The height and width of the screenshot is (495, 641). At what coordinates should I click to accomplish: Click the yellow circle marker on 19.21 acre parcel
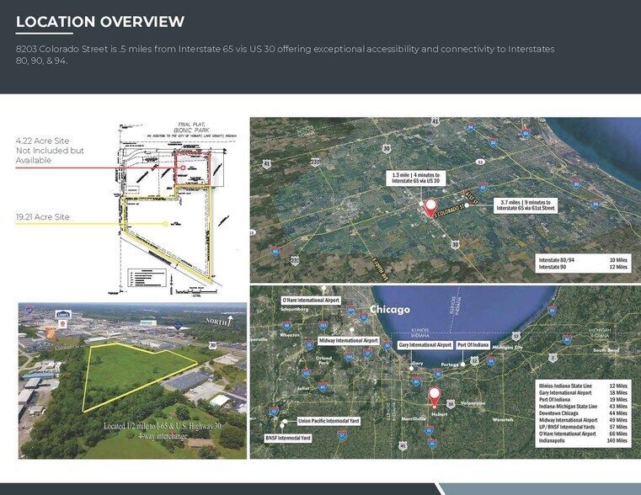coord(166,225)
